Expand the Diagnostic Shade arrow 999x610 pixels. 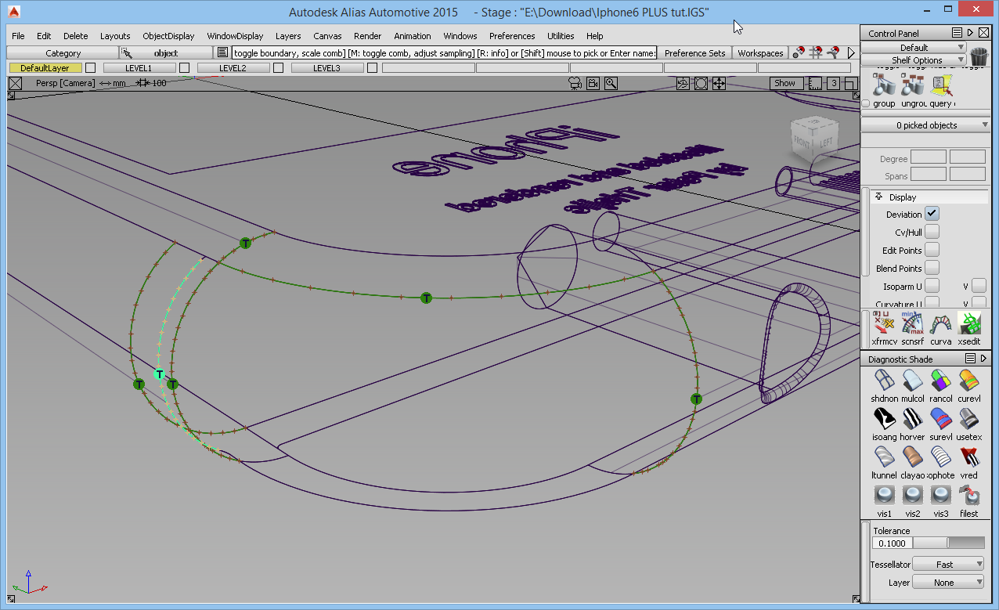[x=983, y=359]
